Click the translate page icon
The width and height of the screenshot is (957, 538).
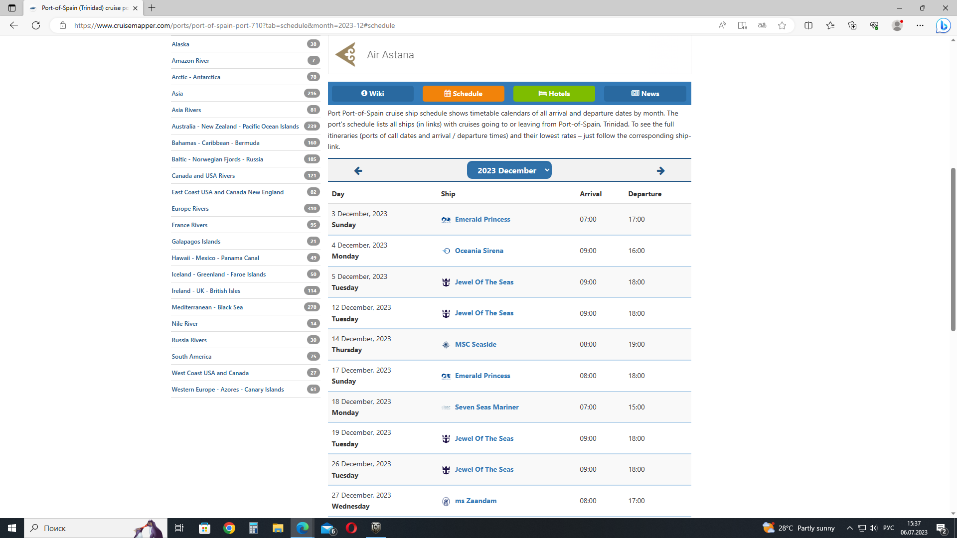[x=762, y=25]
